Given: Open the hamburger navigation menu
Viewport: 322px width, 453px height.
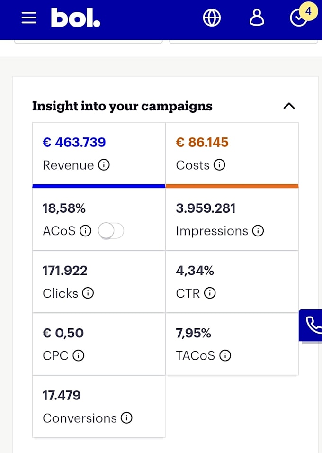Looking at the screenshot, I should [x=29, y=18].
